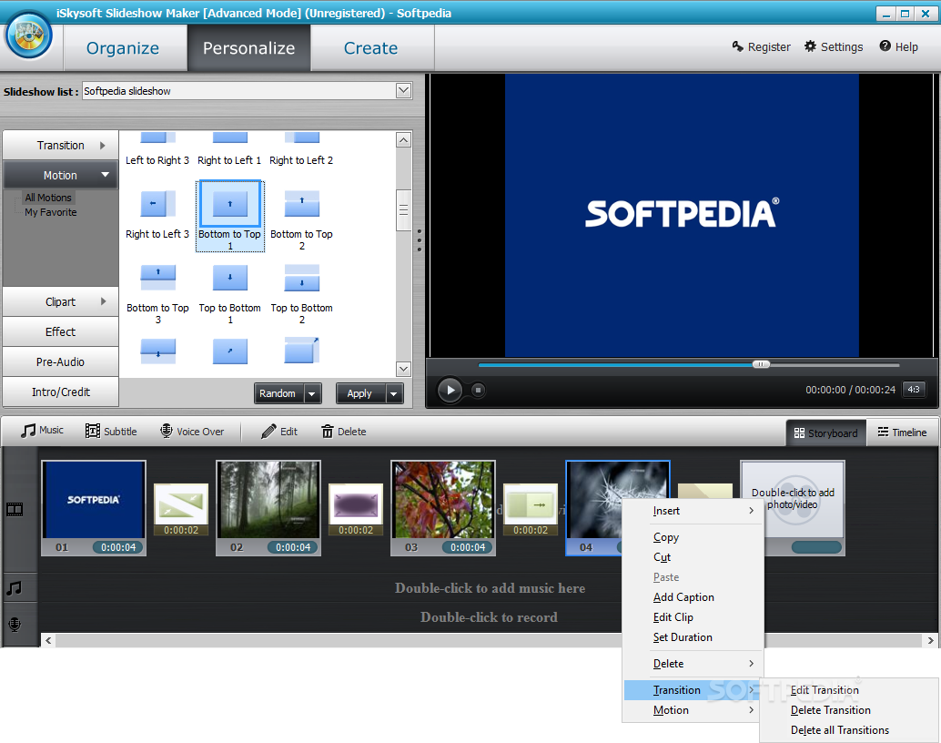Click the Random button
This screenshot has height=743, width=941.
pyautogui.click(x=278, y=394)
